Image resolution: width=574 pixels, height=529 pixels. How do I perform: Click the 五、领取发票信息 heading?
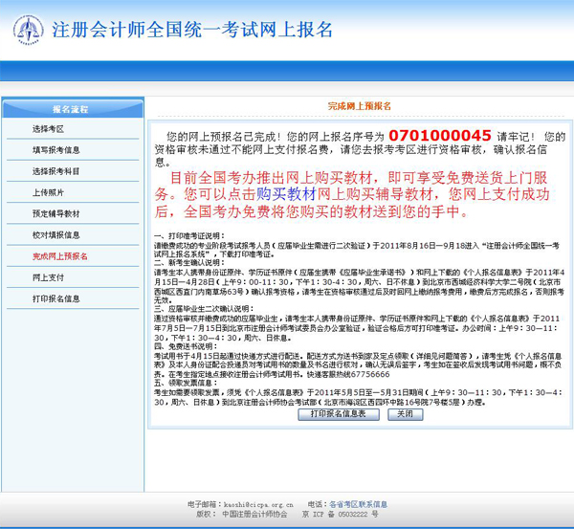click(186, 383)
